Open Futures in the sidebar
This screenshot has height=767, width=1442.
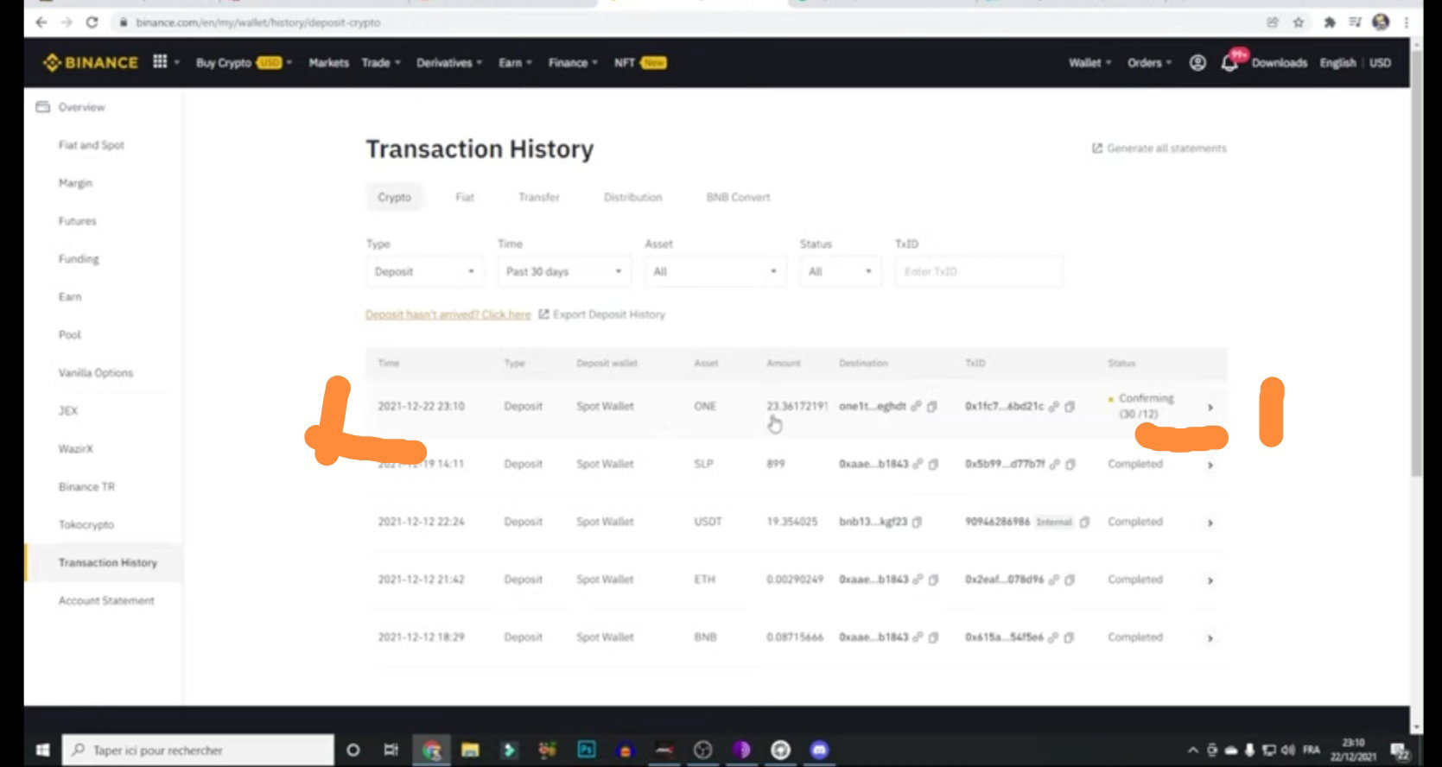[78, 221]
